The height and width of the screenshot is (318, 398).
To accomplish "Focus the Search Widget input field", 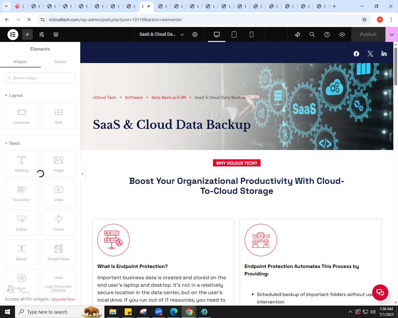I will pos(40,78).
